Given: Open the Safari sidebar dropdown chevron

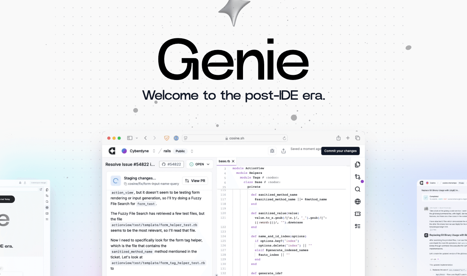Looking at the screenshot, I should 137,138.
